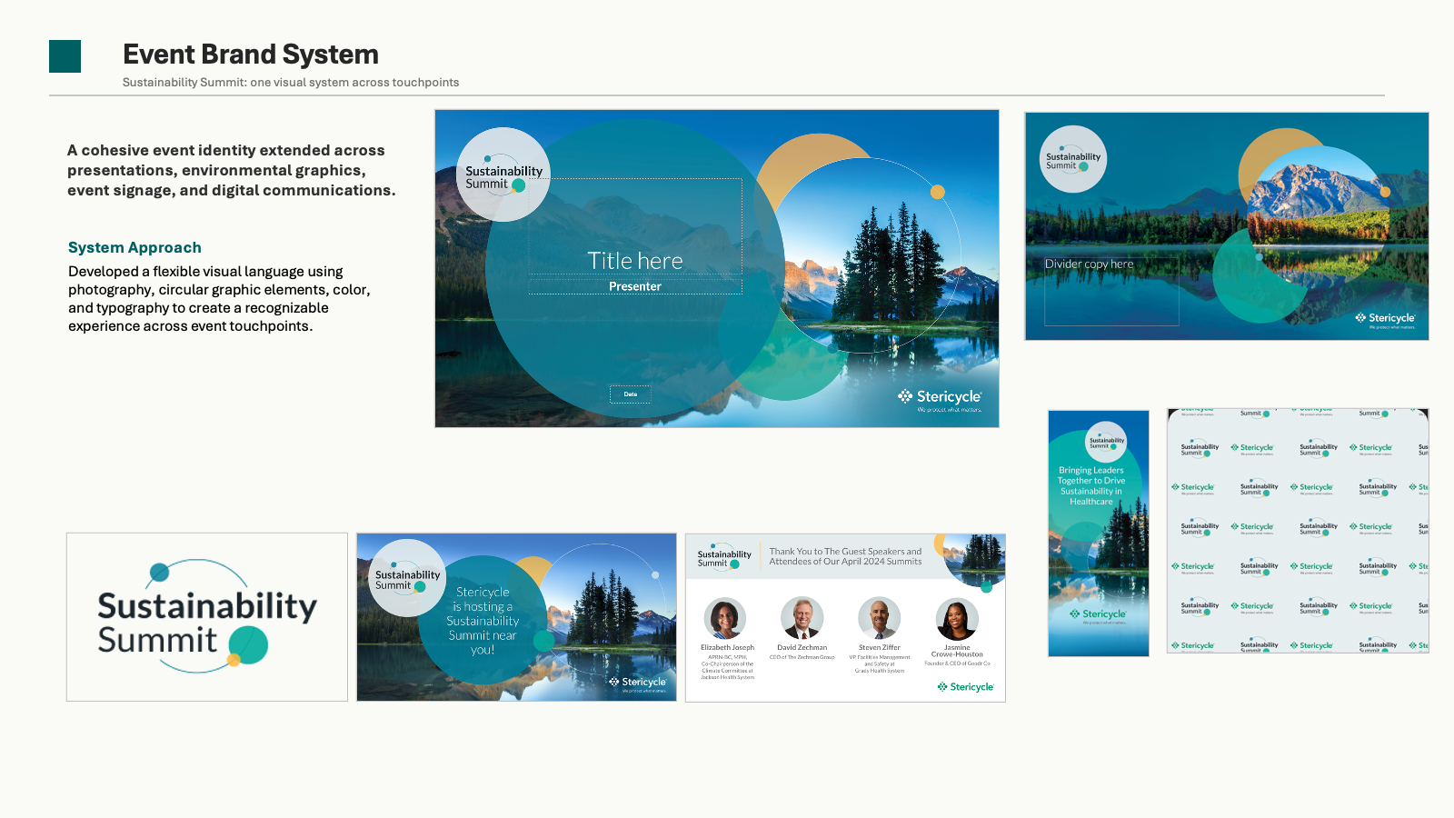The width and height of the screenshot is (1454, 818).
Task: Open the vertical banner mockup
Action: click(x=1099, y=533)
